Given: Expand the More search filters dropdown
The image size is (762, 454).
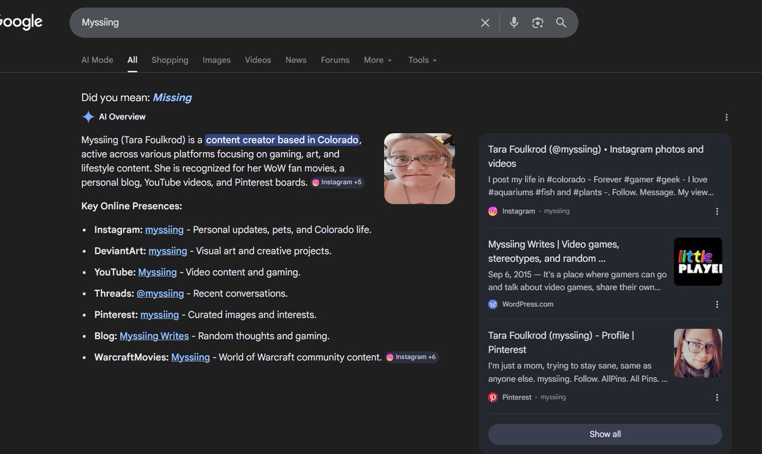Looking at the screenshot, I should [378, 60].
